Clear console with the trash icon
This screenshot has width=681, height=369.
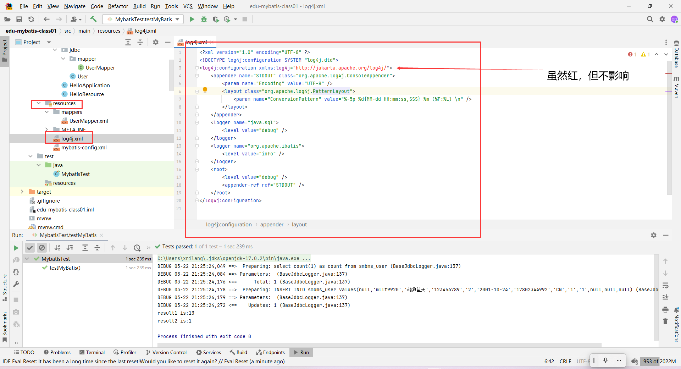665,321
